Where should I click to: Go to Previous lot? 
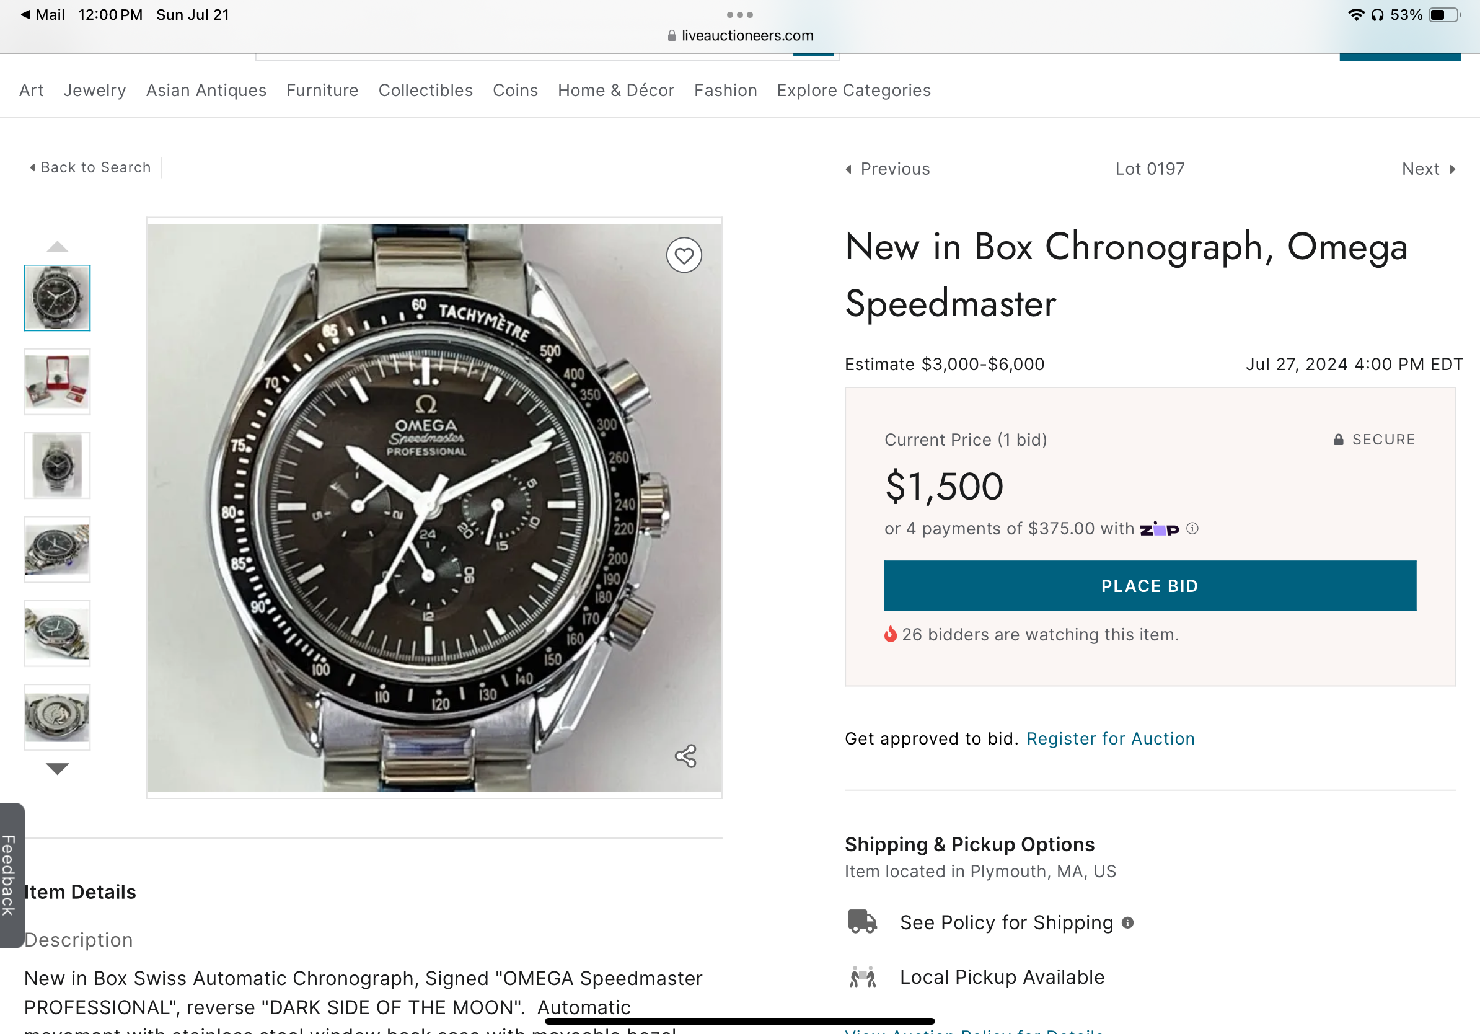[x=888, y=169]
